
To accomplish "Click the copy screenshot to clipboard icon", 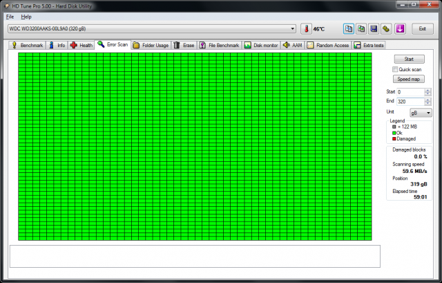I will pos(361,29).
